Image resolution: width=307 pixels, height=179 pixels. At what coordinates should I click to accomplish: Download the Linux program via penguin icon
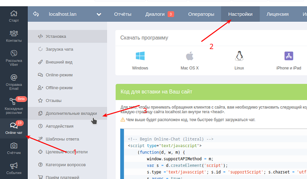(239, 56)
